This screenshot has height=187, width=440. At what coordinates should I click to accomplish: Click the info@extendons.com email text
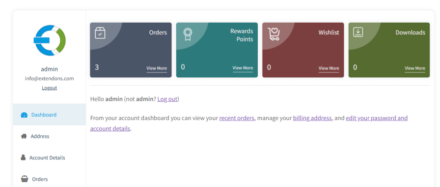click(x=50, y=79)
